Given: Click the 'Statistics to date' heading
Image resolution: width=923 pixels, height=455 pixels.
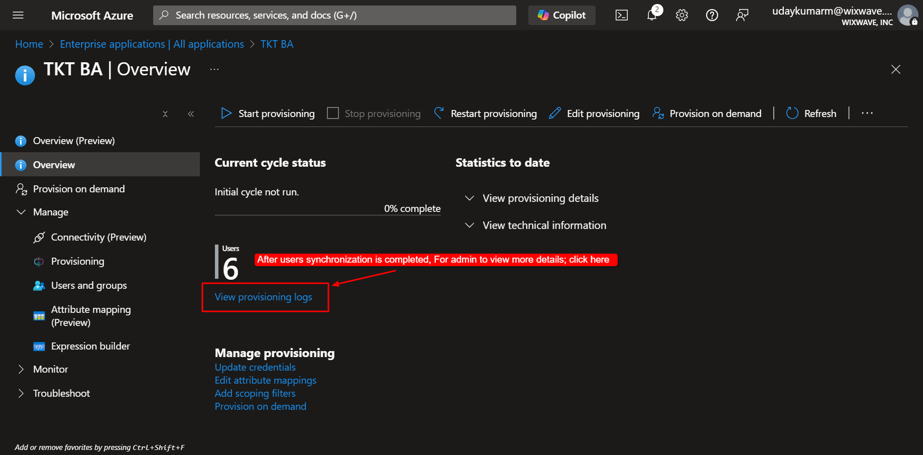Looking at the screenshot, I should click(503, 163).
